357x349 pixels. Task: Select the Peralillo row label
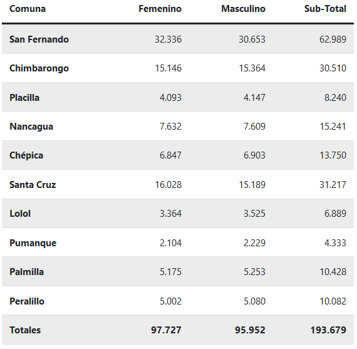click(27, 301)
